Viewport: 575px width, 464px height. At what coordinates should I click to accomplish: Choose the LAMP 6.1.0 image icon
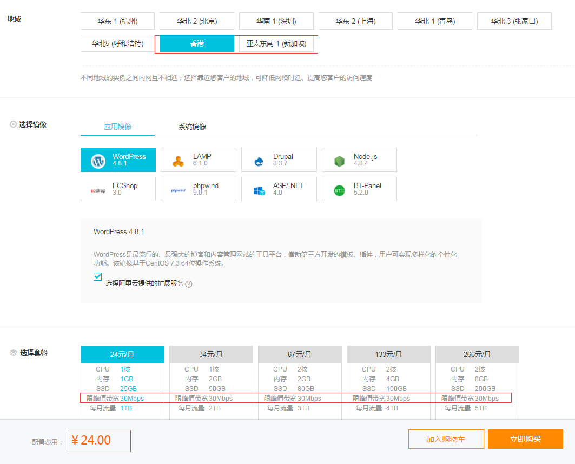tap(179, 161)
